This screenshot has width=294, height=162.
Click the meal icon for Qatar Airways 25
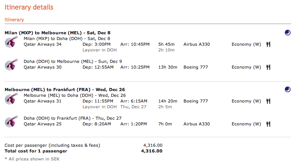click(x=268, y=124)
